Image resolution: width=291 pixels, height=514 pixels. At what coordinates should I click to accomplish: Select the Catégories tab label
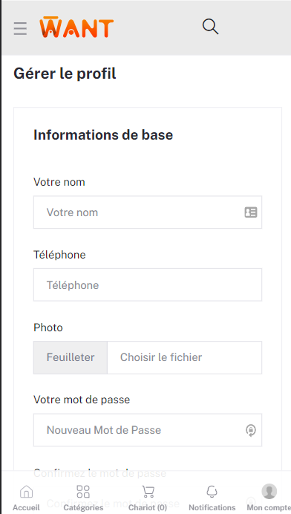[x=83, y=508]
